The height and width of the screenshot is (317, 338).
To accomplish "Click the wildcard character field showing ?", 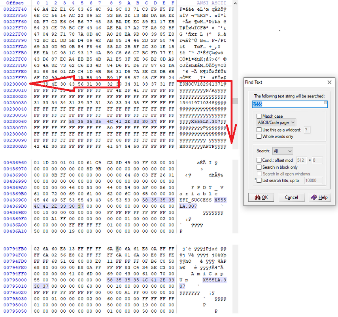I will [307, 130].
